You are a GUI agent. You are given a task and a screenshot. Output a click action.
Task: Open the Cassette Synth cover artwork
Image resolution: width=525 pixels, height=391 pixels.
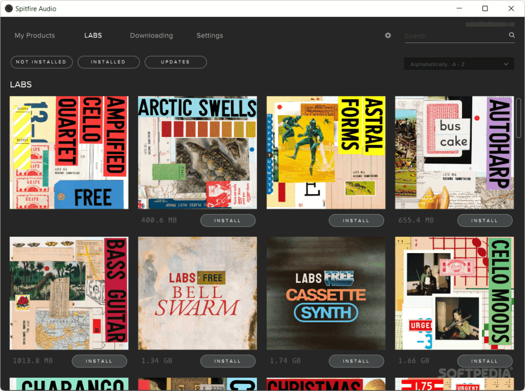[x=326, y=293]
